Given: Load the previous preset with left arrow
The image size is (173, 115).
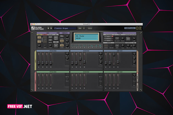Looking at the screenshot, I should pos(48,28).
